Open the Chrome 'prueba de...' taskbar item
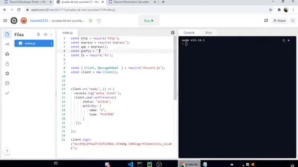 pyautogui.click(x=189, y=164)
